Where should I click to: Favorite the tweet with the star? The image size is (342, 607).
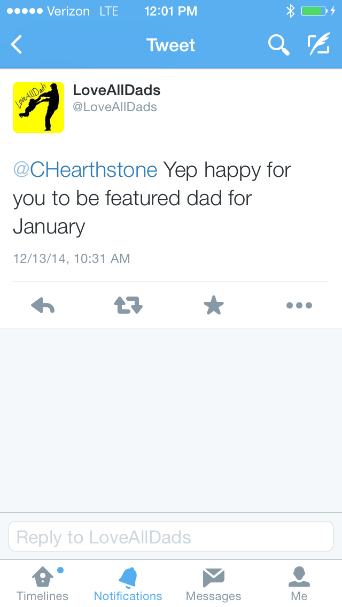(214, 306)
